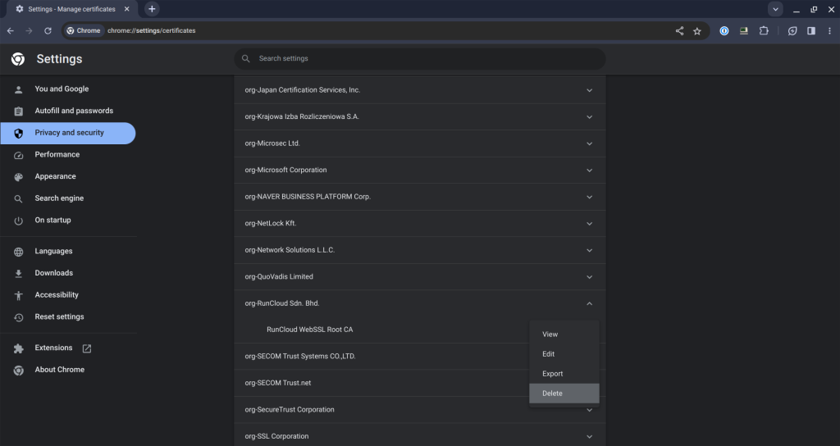This screenshot has width=840, height=446.
Task: Open the tab search dropdown arrow
Action: click(x=775, y=9)
